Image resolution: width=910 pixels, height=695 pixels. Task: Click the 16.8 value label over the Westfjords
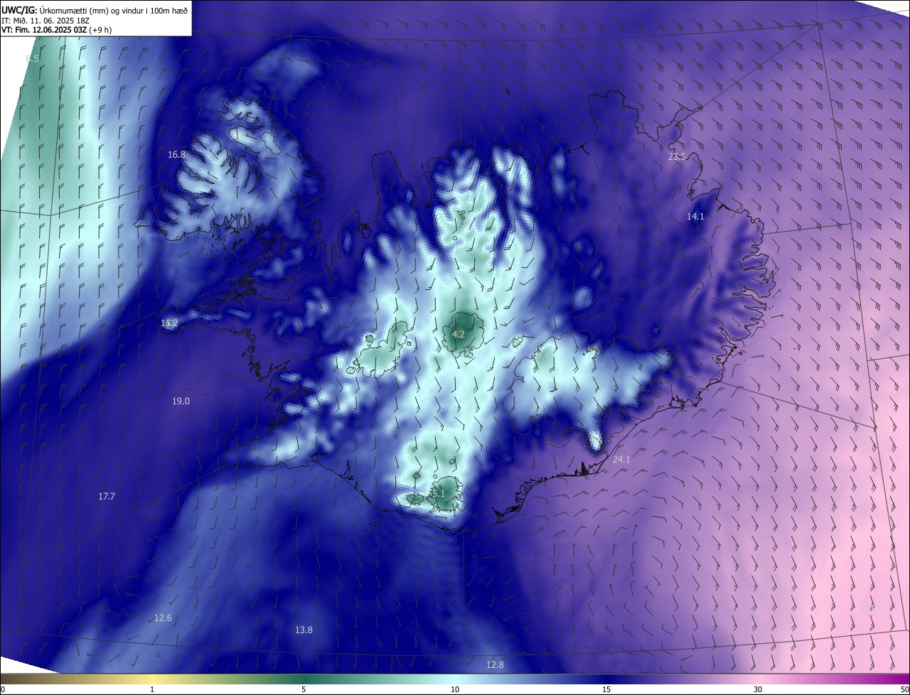pyautogui.click(x=176, y=154)
